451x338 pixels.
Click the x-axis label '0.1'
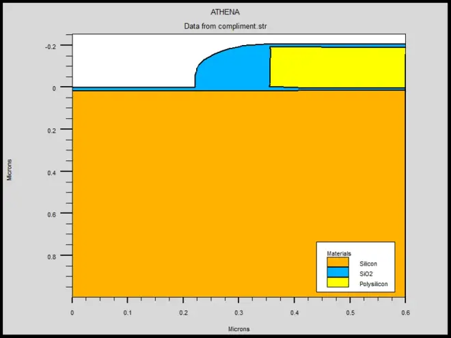[128, 313]
